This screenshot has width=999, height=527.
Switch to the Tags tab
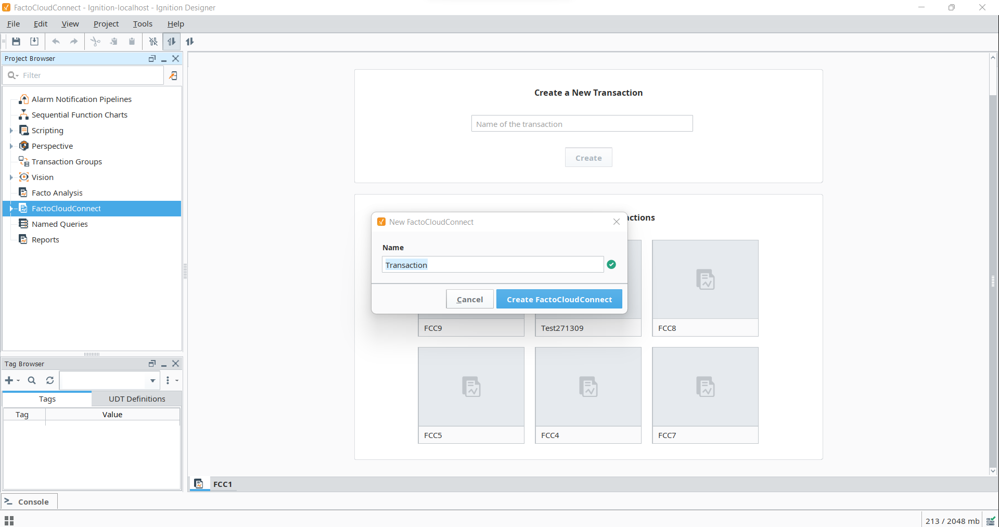47,399
